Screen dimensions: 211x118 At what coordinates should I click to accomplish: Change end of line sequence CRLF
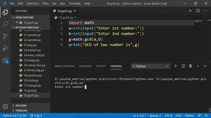click(x=179, y=116)
